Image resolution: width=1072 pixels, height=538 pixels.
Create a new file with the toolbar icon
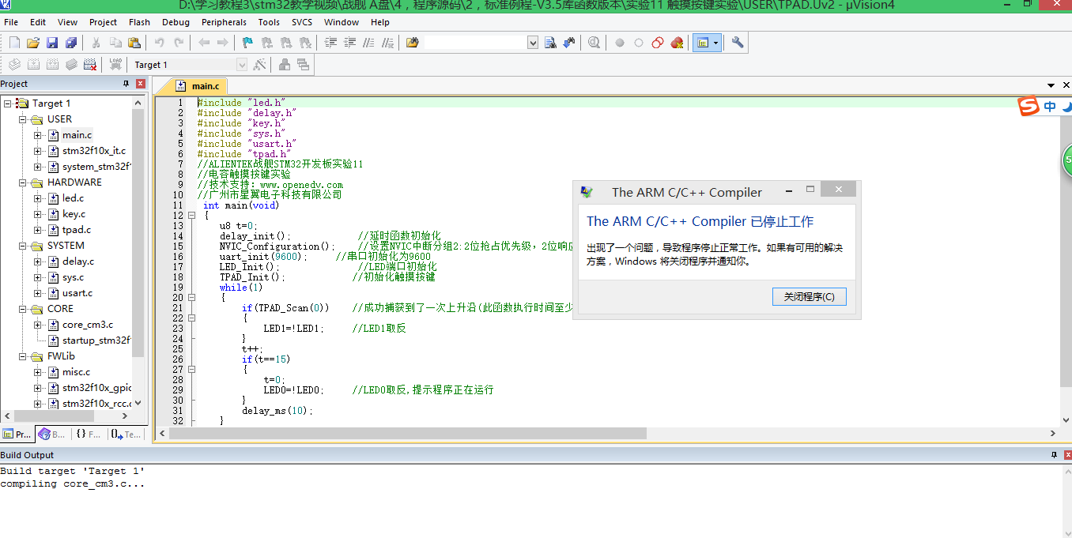(x=14, y=43)
